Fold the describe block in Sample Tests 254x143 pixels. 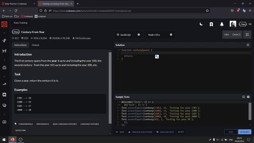click(120, 102)
